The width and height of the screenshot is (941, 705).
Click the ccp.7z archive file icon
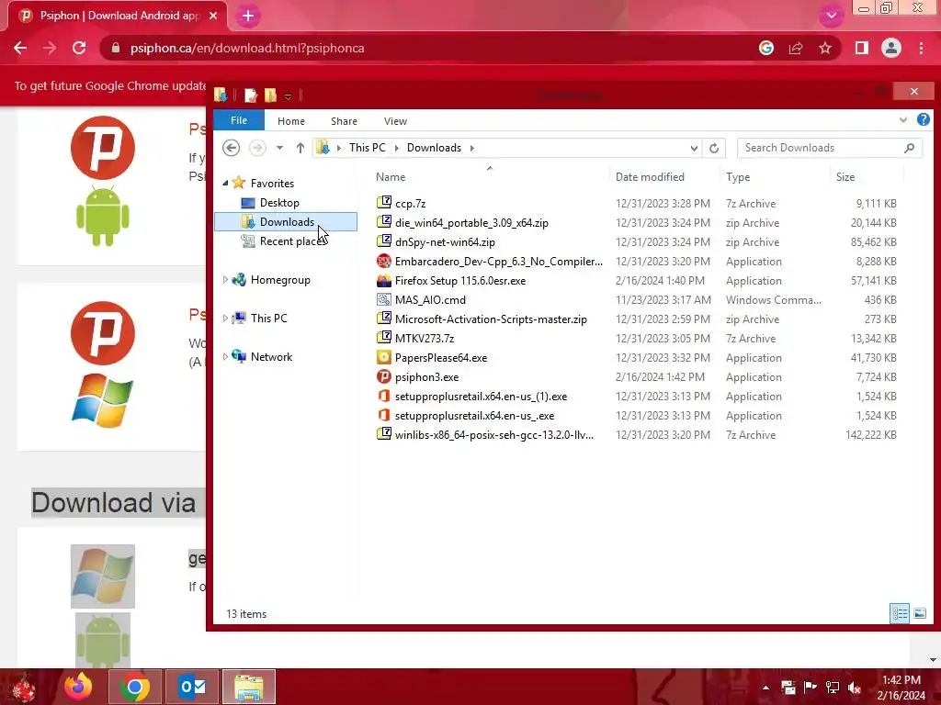coord(383,203)
